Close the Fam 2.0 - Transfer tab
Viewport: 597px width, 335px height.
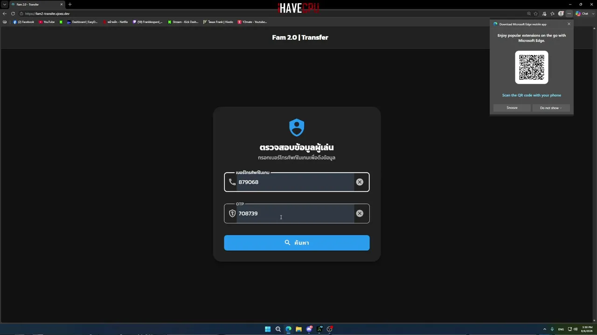point(61,4)
